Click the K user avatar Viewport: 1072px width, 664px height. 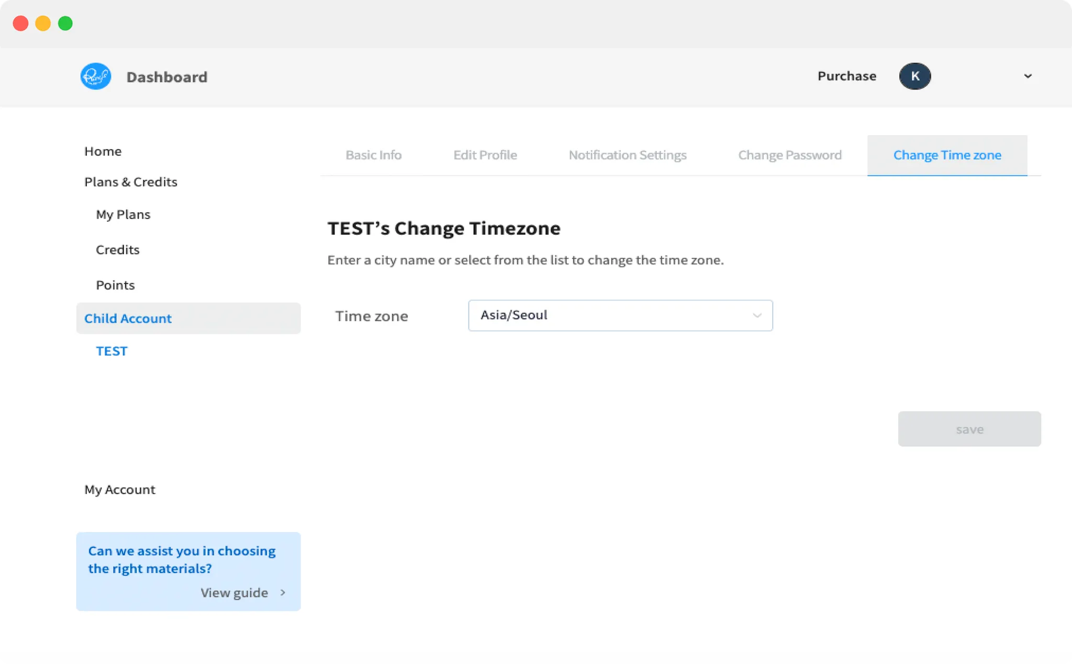(x=914, y=76)
